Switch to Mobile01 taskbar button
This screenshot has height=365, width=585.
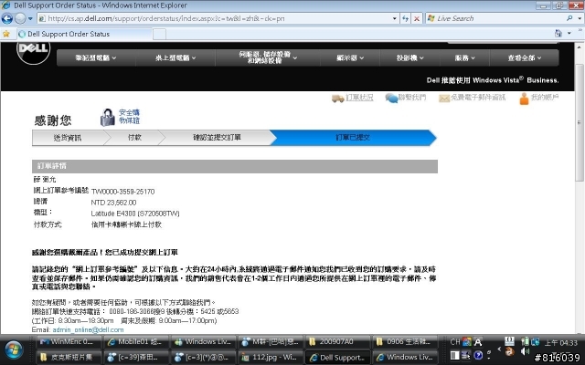pyautogui.click(x=136, y=341)
